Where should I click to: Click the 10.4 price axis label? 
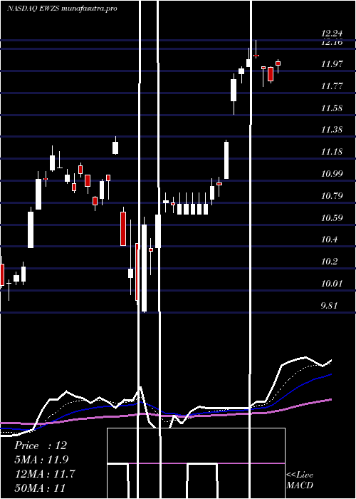pyautogui.click(x=329, y=240)
